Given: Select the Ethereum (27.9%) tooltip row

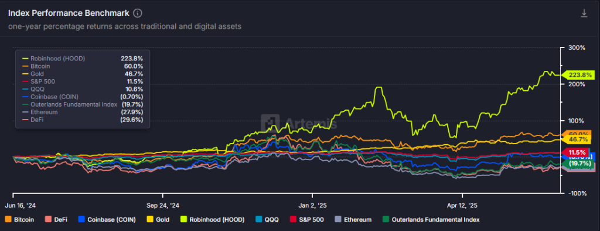Looking at the screenshot, I should 83,112.
